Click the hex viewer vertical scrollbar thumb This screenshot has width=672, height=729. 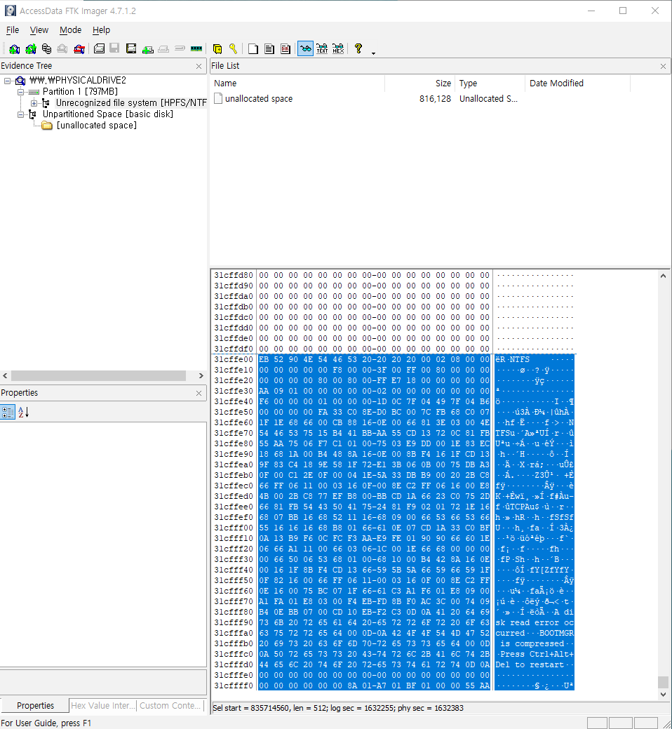[663, 682]
